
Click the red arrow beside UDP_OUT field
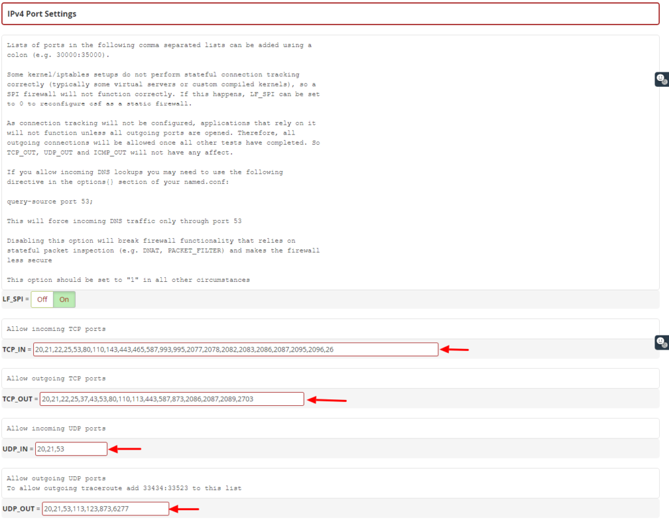pos(184,509)
